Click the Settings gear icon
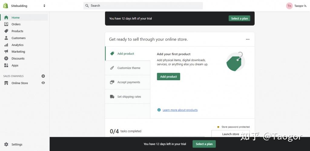The image size is (310, 151). (6, 144)
